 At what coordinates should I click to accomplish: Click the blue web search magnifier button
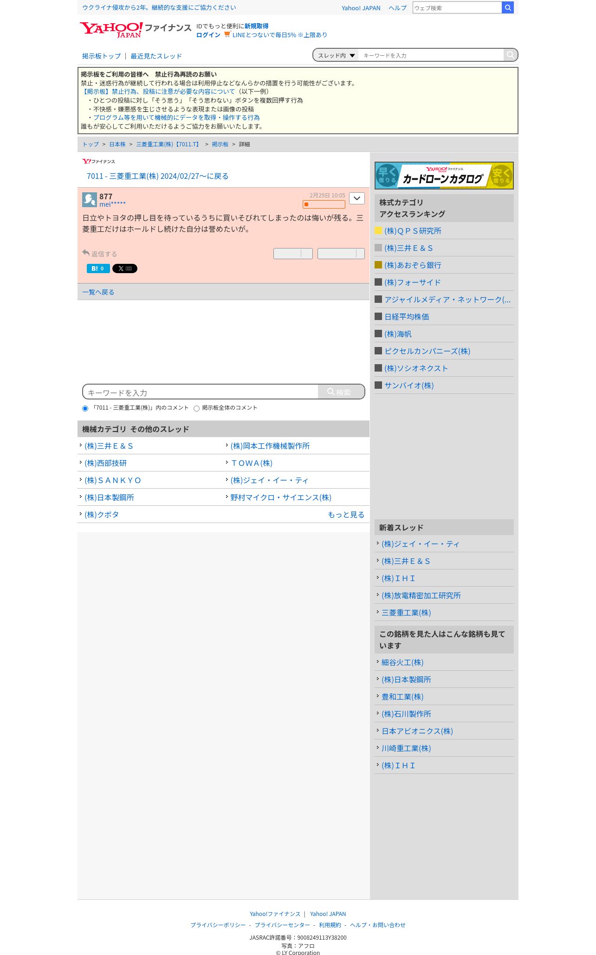tap(508, 7)
